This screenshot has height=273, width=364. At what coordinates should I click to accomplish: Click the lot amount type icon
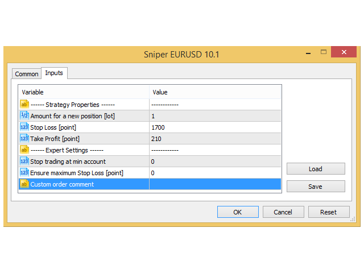point(24,116)
